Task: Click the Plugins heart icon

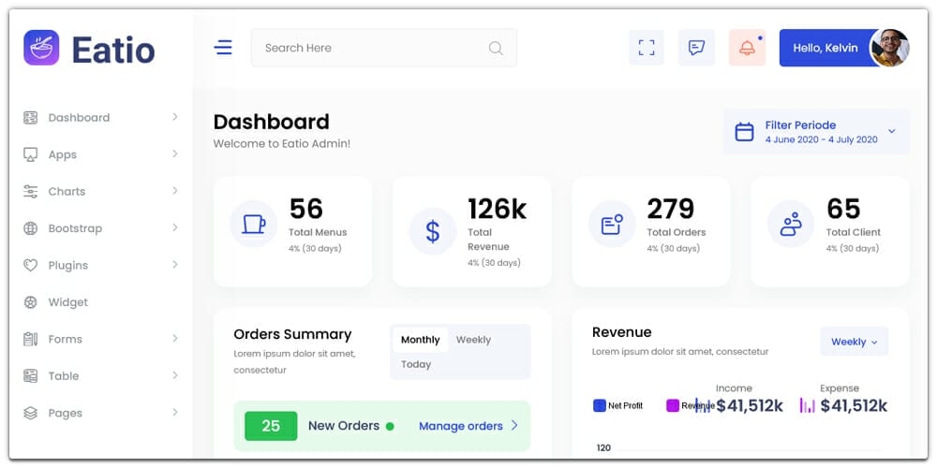Action: [31, 265]
